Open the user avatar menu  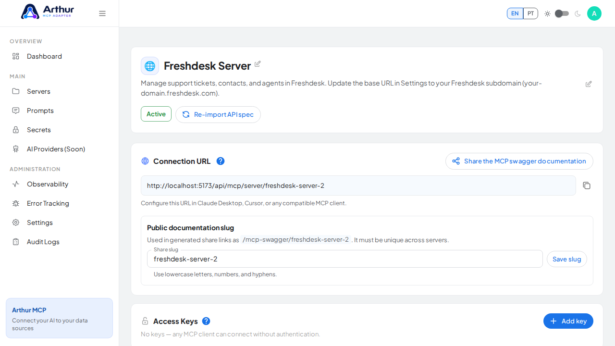(594, 13)
